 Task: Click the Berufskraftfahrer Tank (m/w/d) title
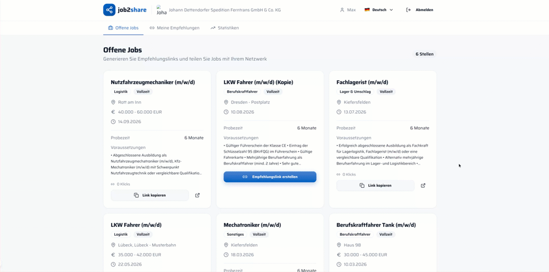tap(376, 225)
